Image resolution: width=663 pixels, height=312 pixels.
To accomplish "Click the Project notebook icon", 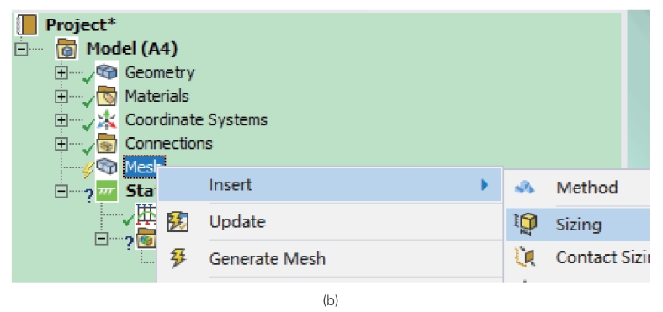I will click(x=26, y=24).
